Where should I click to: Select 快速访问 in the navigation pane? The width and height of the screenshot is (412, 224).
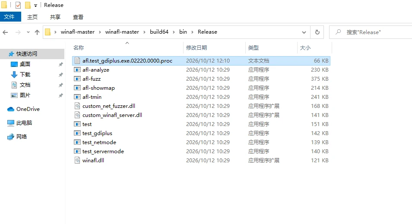click(x=32, y=54)
